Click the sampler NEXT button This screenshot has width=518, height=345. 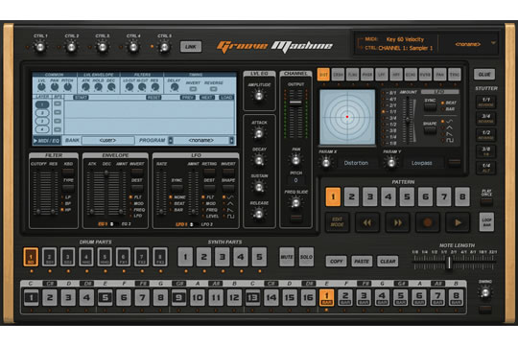click(x=207, y=98)
